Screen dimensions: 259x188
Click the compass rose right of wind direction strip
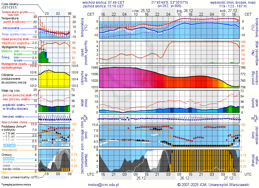pos(253,118)
